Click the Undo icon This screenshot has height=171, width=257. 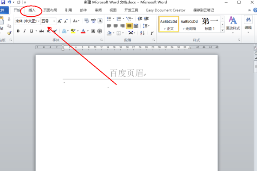pos(9,2)
